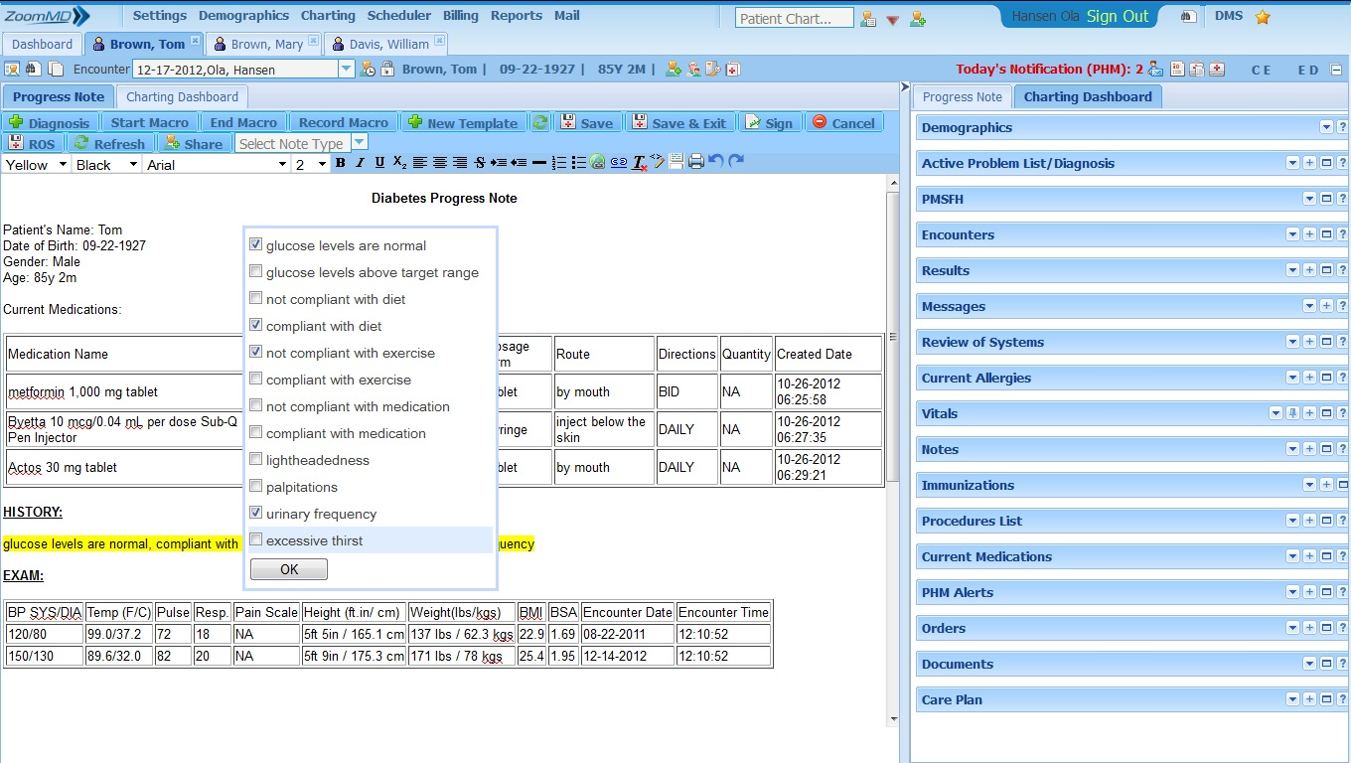Add a new Orders entry
Image resolution: width=1351 pixels, height=763 pixels.
point(1309,628)
